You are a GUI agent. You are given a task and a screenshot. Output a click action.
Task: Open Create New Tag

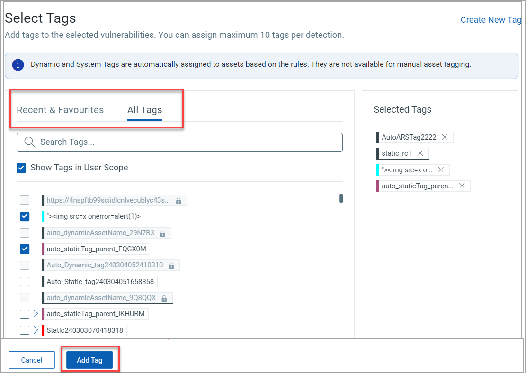pyautogui.click(x=490, y=19)
